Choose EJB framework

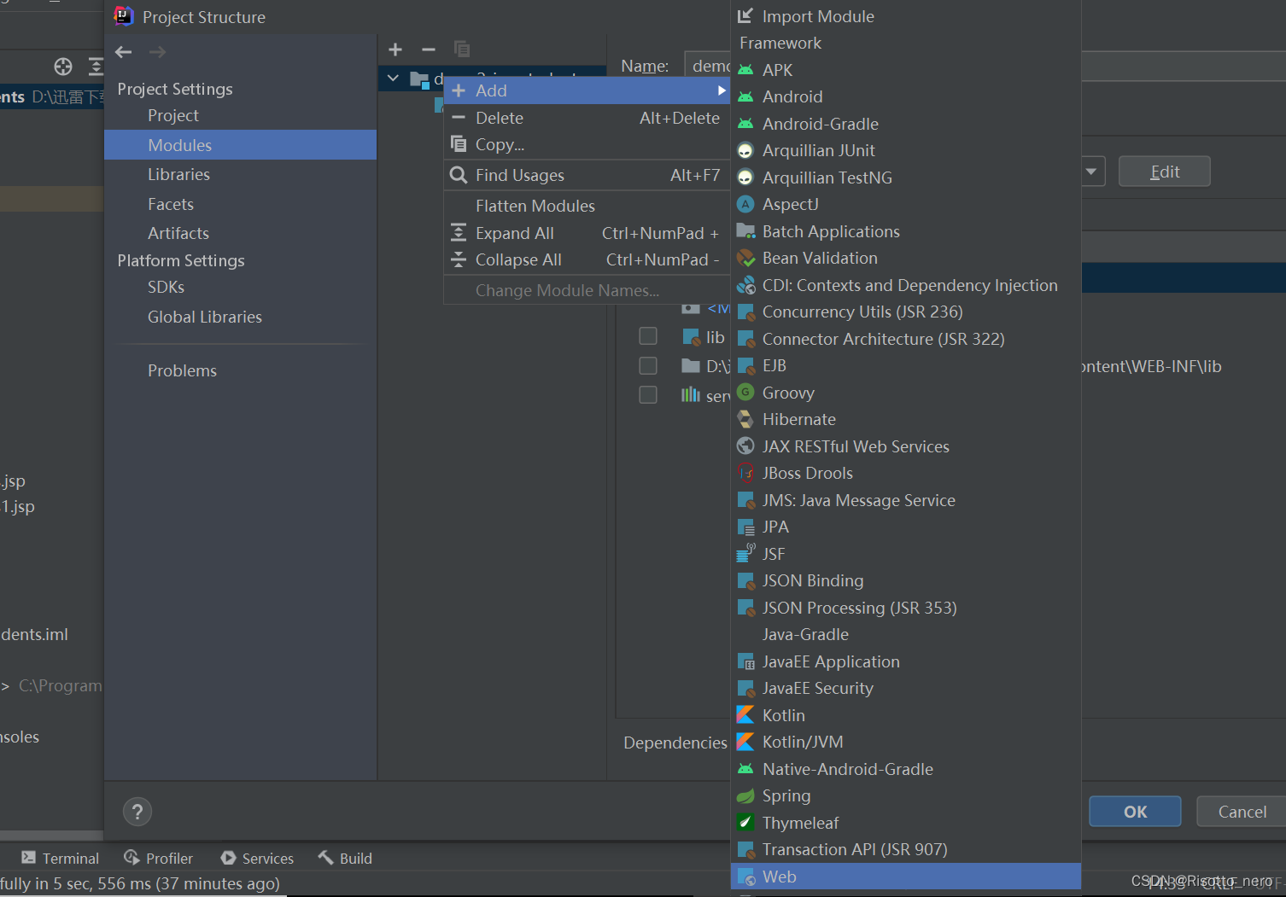pyautogui.click(x=906, y=365)
